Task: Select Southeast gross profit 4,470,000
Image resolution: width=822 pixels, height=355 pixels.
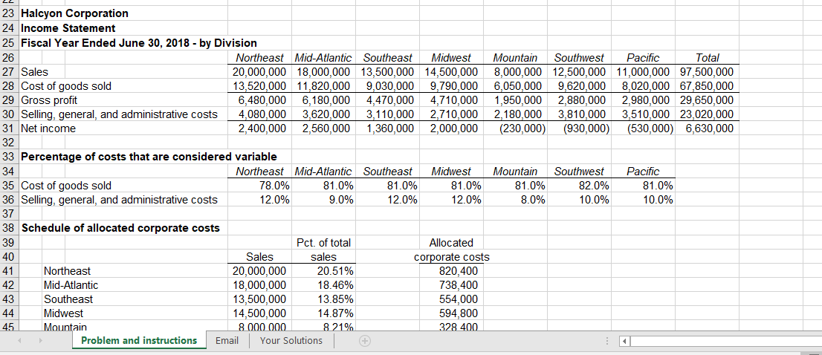Action: click(387, 100)
